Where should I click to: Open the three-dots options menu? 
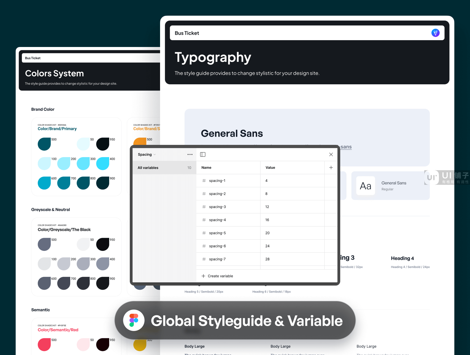tap(190, 155)
